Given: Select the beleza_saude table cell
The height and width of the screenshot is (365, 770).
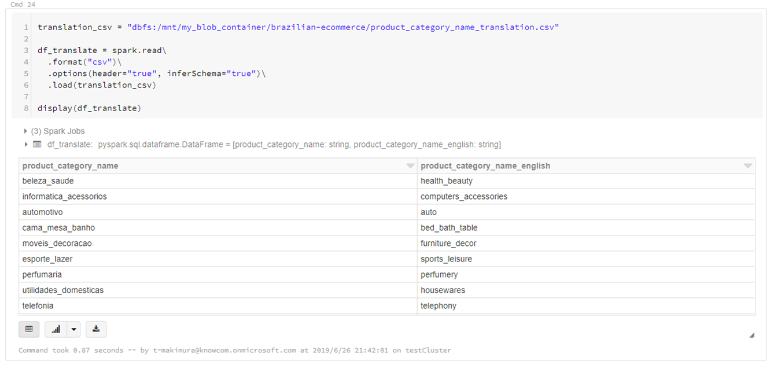Looking at the screenshot, I should pyautogui.click(x=48, y=181).
